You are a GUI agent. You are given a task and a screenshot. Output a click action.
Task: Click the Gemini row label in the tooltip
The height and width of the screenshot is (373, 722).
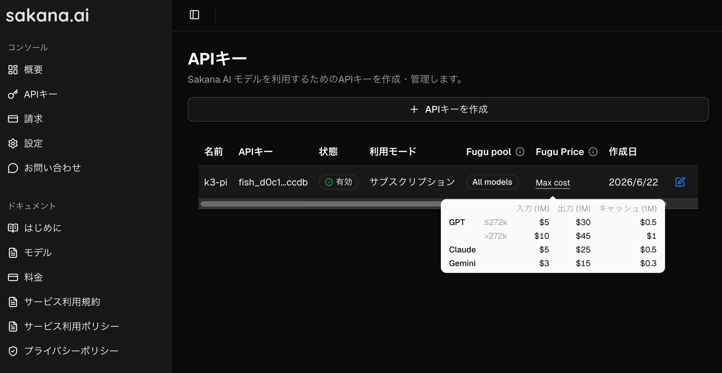[462, 263]
